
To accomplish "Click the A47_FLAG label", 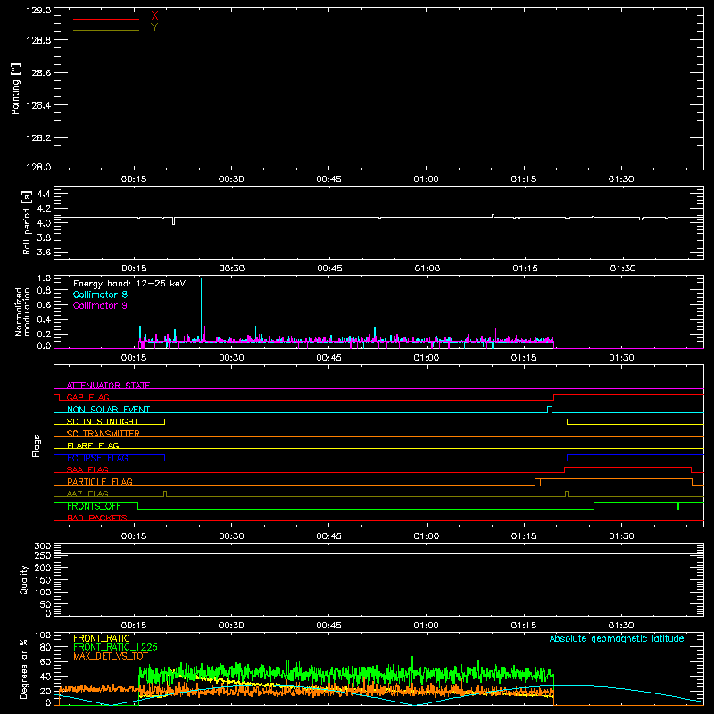I will [x=87, y=494].
